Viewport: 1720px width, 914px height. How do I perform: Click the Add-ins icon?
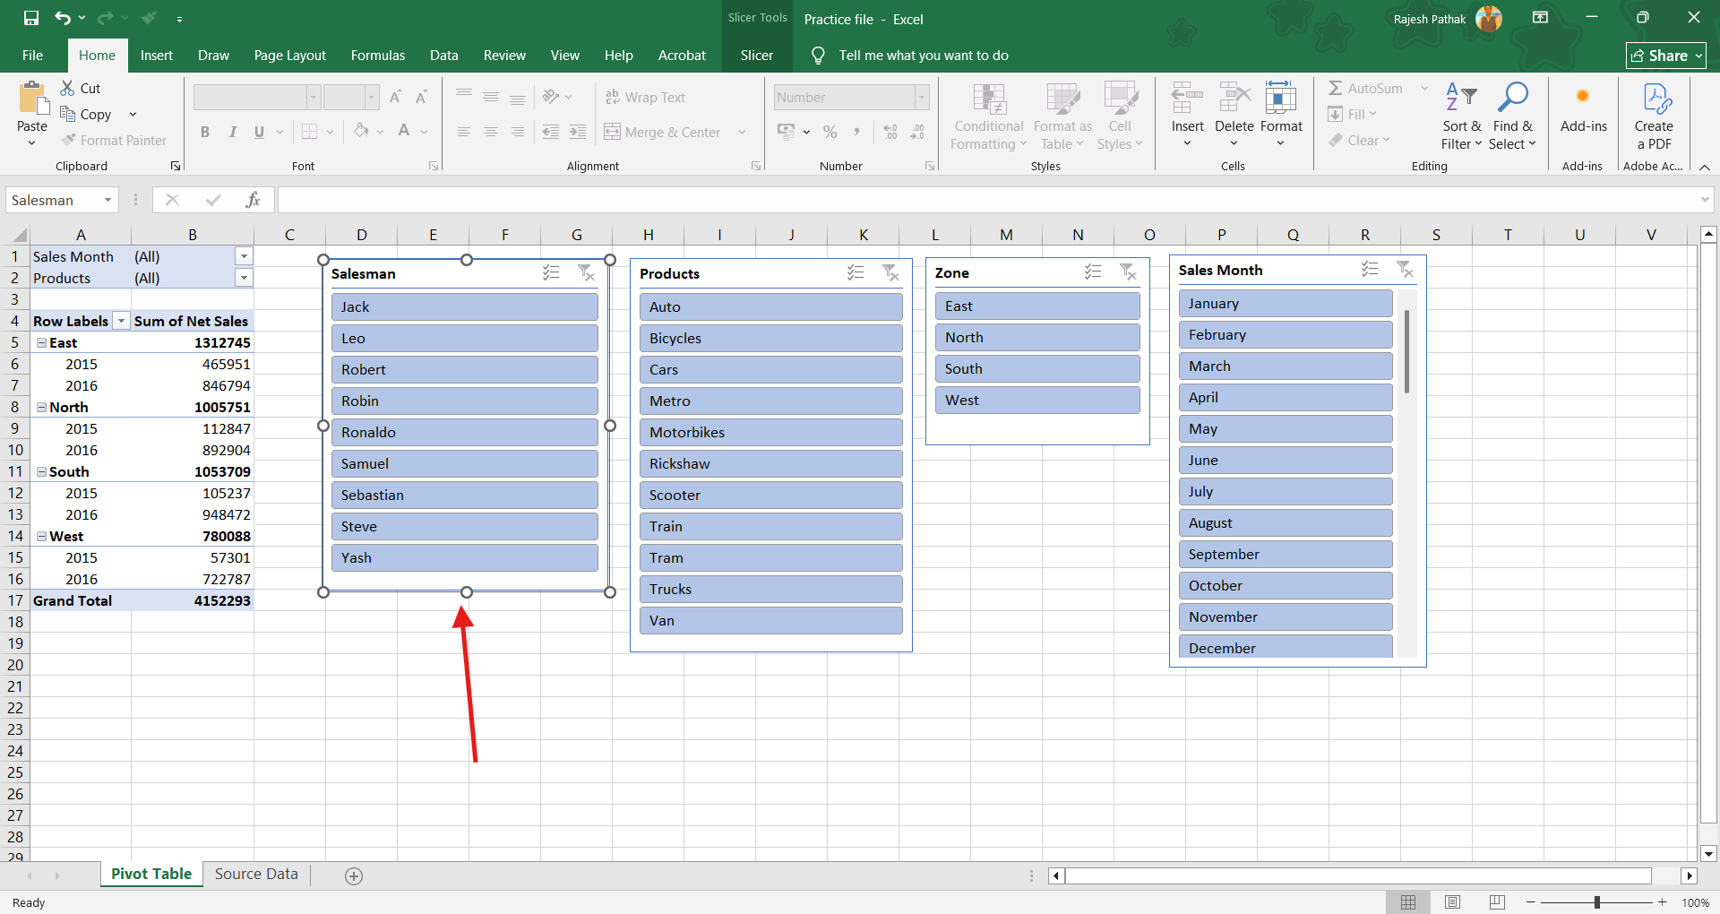[1583, 98]
